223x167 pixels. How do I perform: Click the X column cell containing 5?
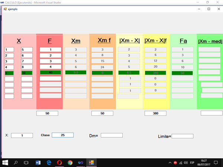(27, 50)
